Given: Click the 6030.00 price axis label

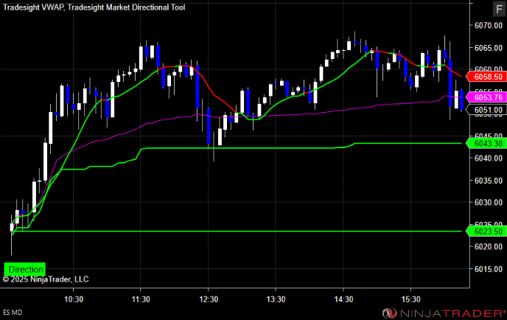Looking at the screenshot, I should click(489, 203).
